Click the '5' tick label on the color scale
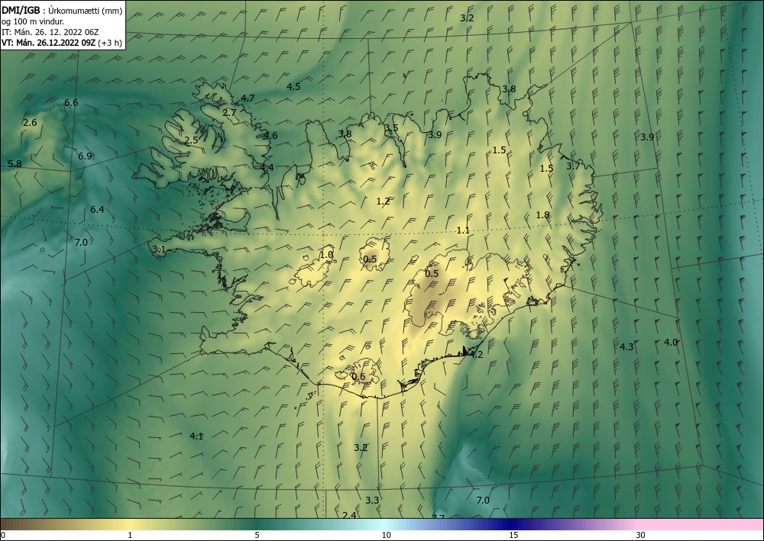Screen dimensions: 764x541 [257, 536]
